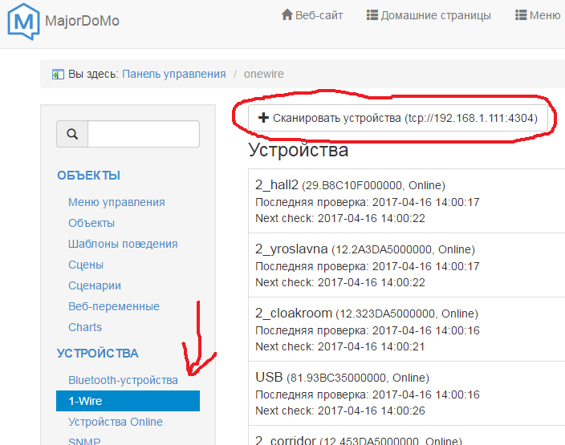Open Объекты sidebar link
The image size is (565, 445).
[x=91, y=223]
